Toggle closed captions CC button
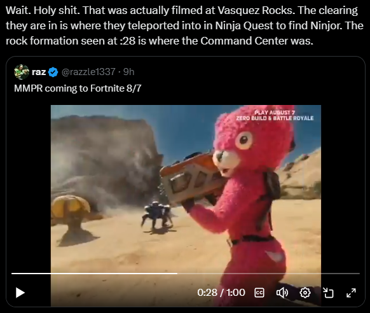This screenshot has height=313, width=370. tap(259, 293)
